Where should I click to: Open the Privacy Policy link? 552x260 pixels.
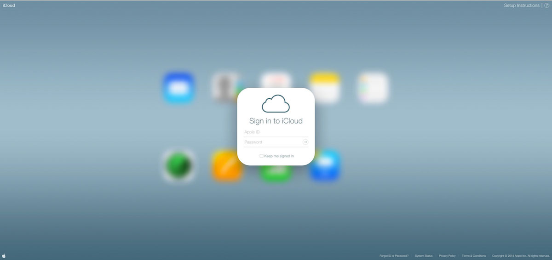click(x=447, y=255)
